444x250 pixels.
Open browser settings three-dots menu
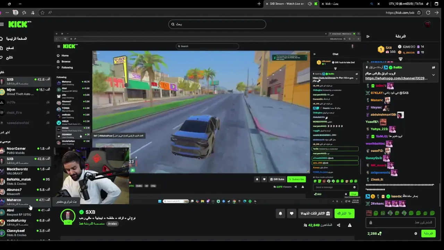(x=7, y=12)
